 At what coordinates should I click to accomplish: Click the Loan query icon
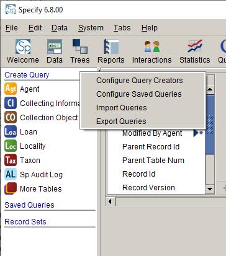click(x=11, y=131)
